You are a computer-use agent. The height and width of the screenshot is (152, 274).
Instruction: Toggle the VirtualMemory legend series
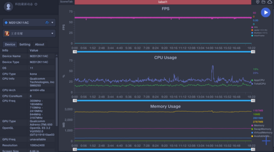click(x=261, y=132)
